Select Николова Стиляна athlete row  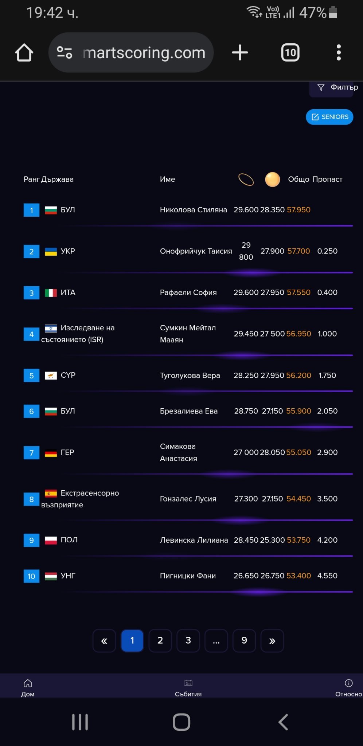pos(193,210)
